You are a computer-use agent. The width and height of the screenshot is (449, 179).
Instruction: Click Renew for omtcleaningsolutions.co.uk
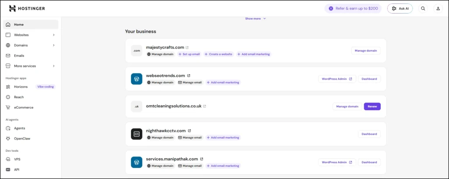tap(372, 106)
